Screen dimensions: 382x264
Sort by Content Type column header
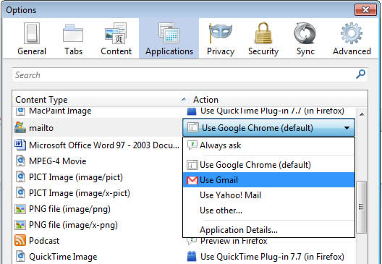tap(101, 99)
